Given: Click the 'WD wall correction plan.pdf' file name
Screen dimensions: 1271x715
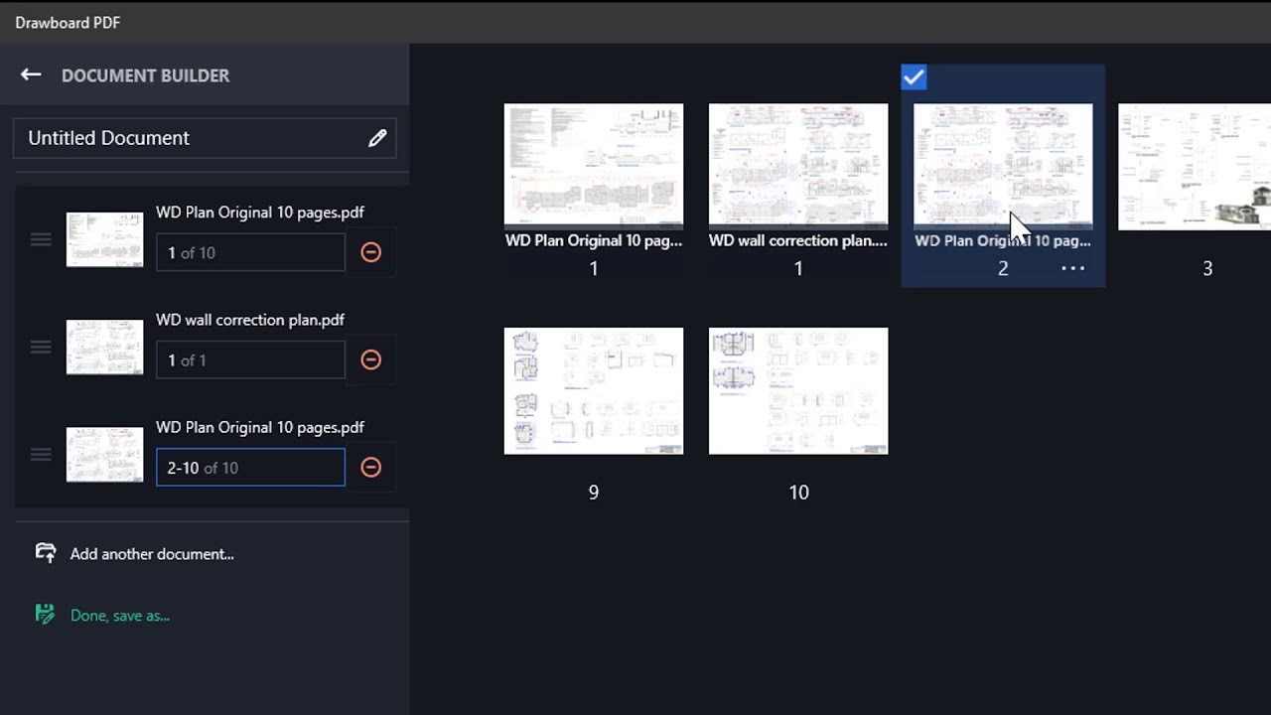Looking at the screenshot, I should (250, 320).
